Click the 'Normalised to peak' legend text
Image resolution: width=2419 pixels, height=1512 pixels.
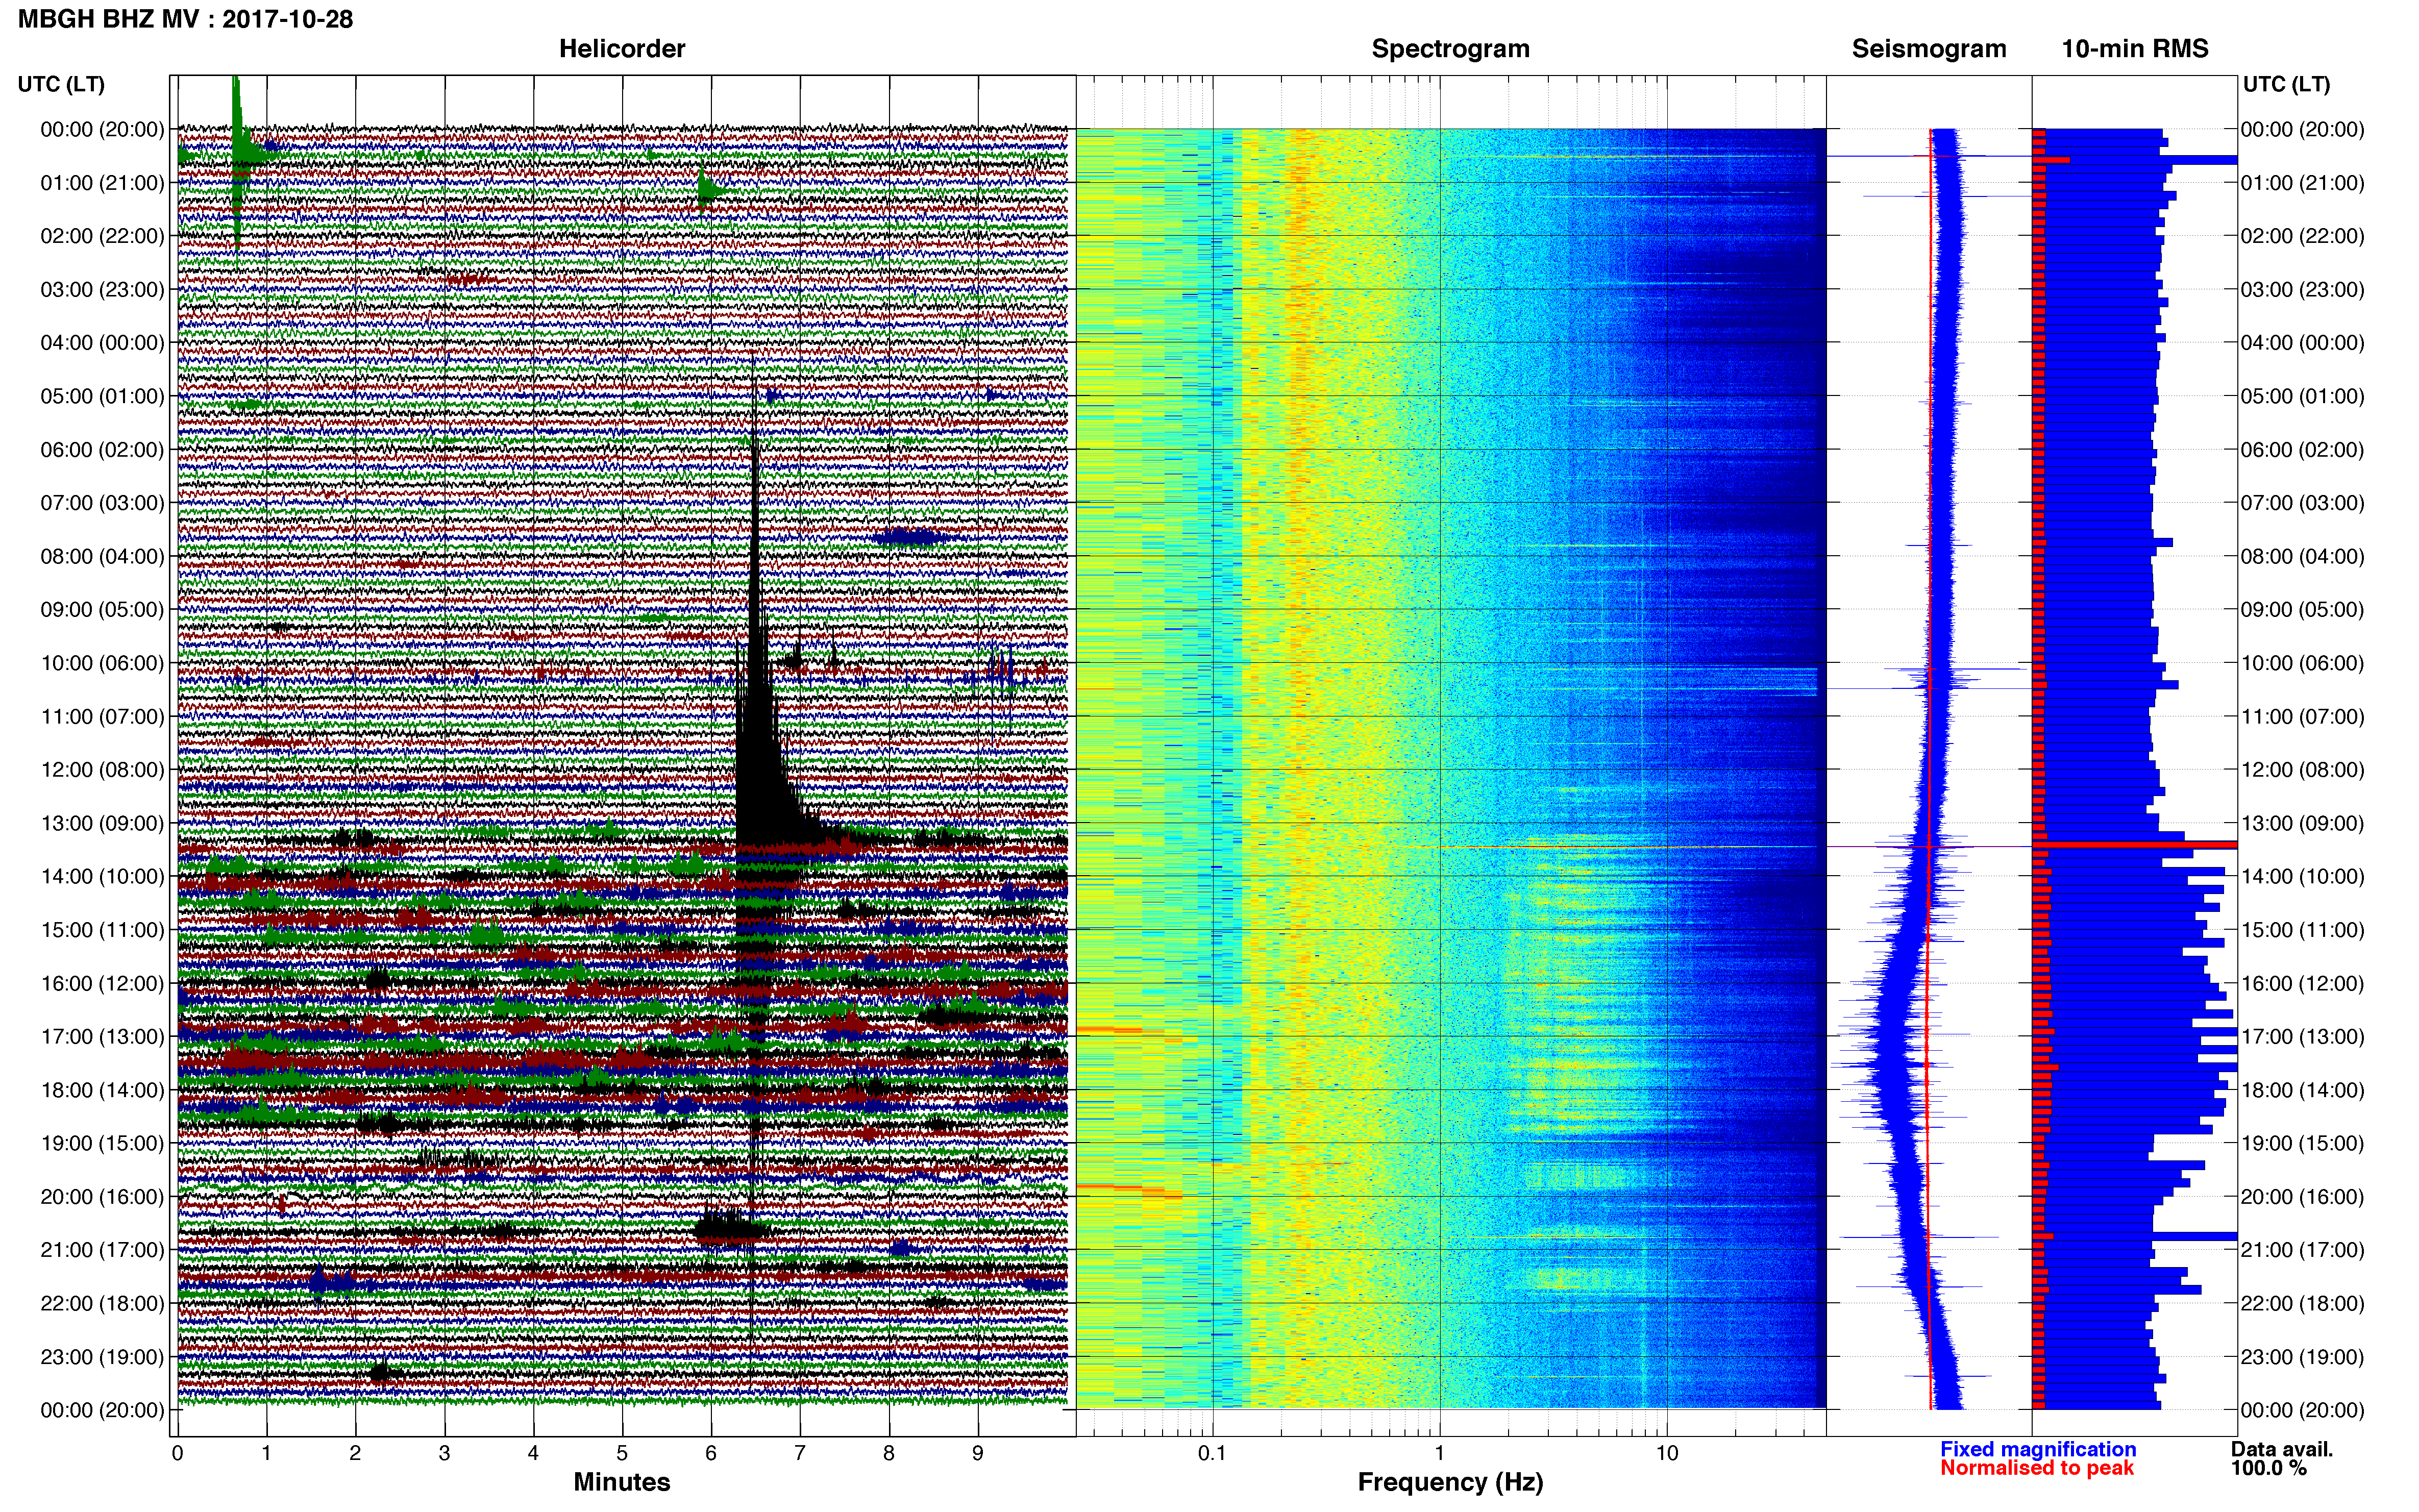click(2037, 1468)
